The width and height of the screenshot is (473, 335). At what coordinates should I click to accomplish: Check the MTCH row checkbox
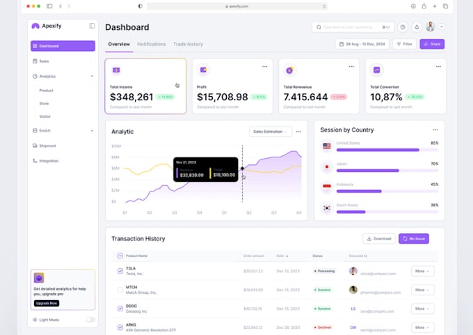(120, 290)
